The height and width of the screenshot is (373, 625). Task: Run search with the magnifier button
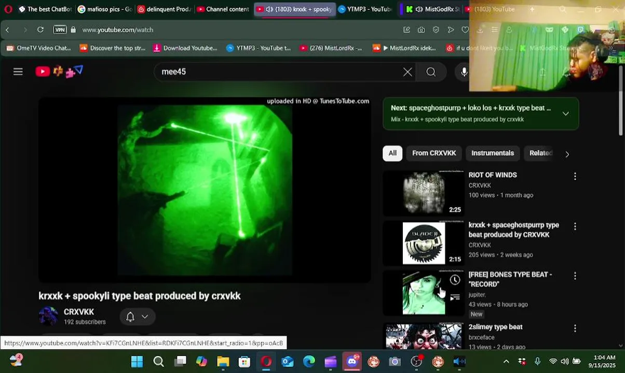[431, 72]
